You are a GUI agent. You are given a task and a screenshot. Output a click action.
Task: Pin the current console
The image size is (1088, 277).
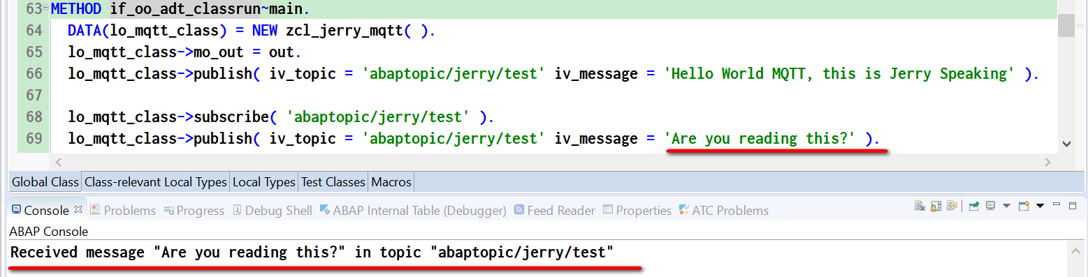pyautogui.click(x=974, y=206)
